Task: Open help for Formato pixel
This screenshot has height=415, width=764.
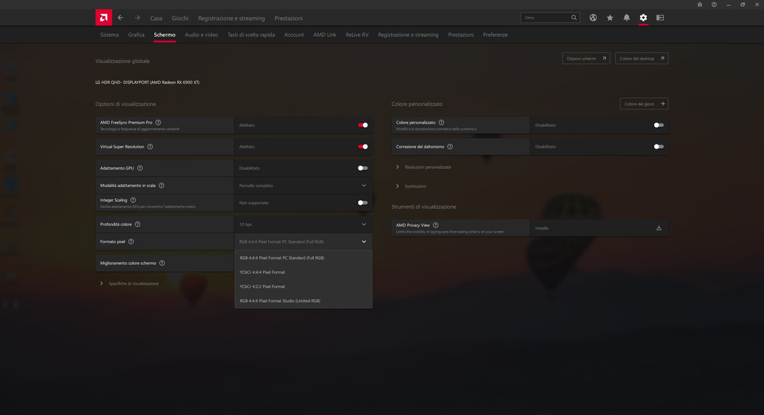Action: (x=131, y=242)
